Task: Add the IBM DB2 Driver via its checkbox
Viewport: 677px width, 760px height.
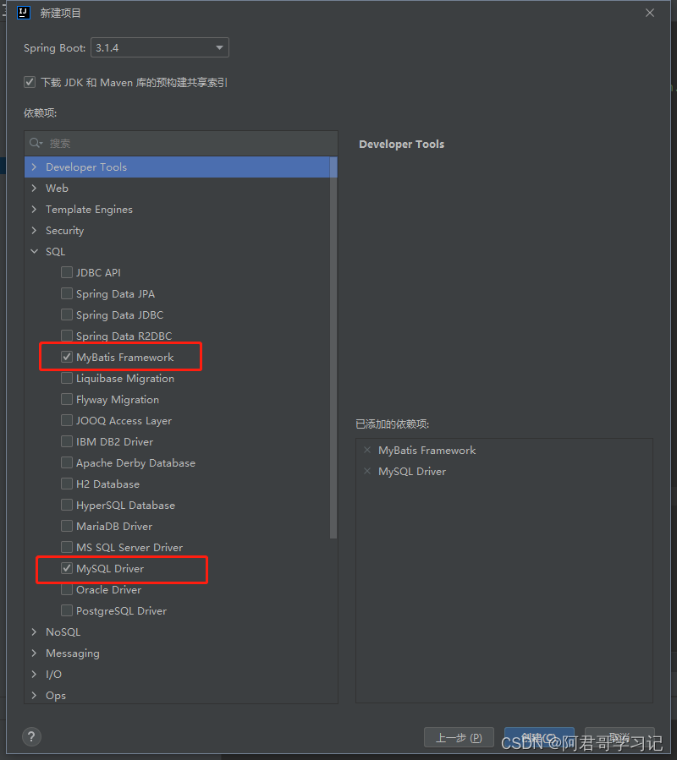Action: (x=67, y=441)
